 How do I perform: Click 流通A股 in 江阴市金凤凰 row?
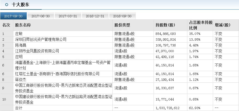(121, 51)
